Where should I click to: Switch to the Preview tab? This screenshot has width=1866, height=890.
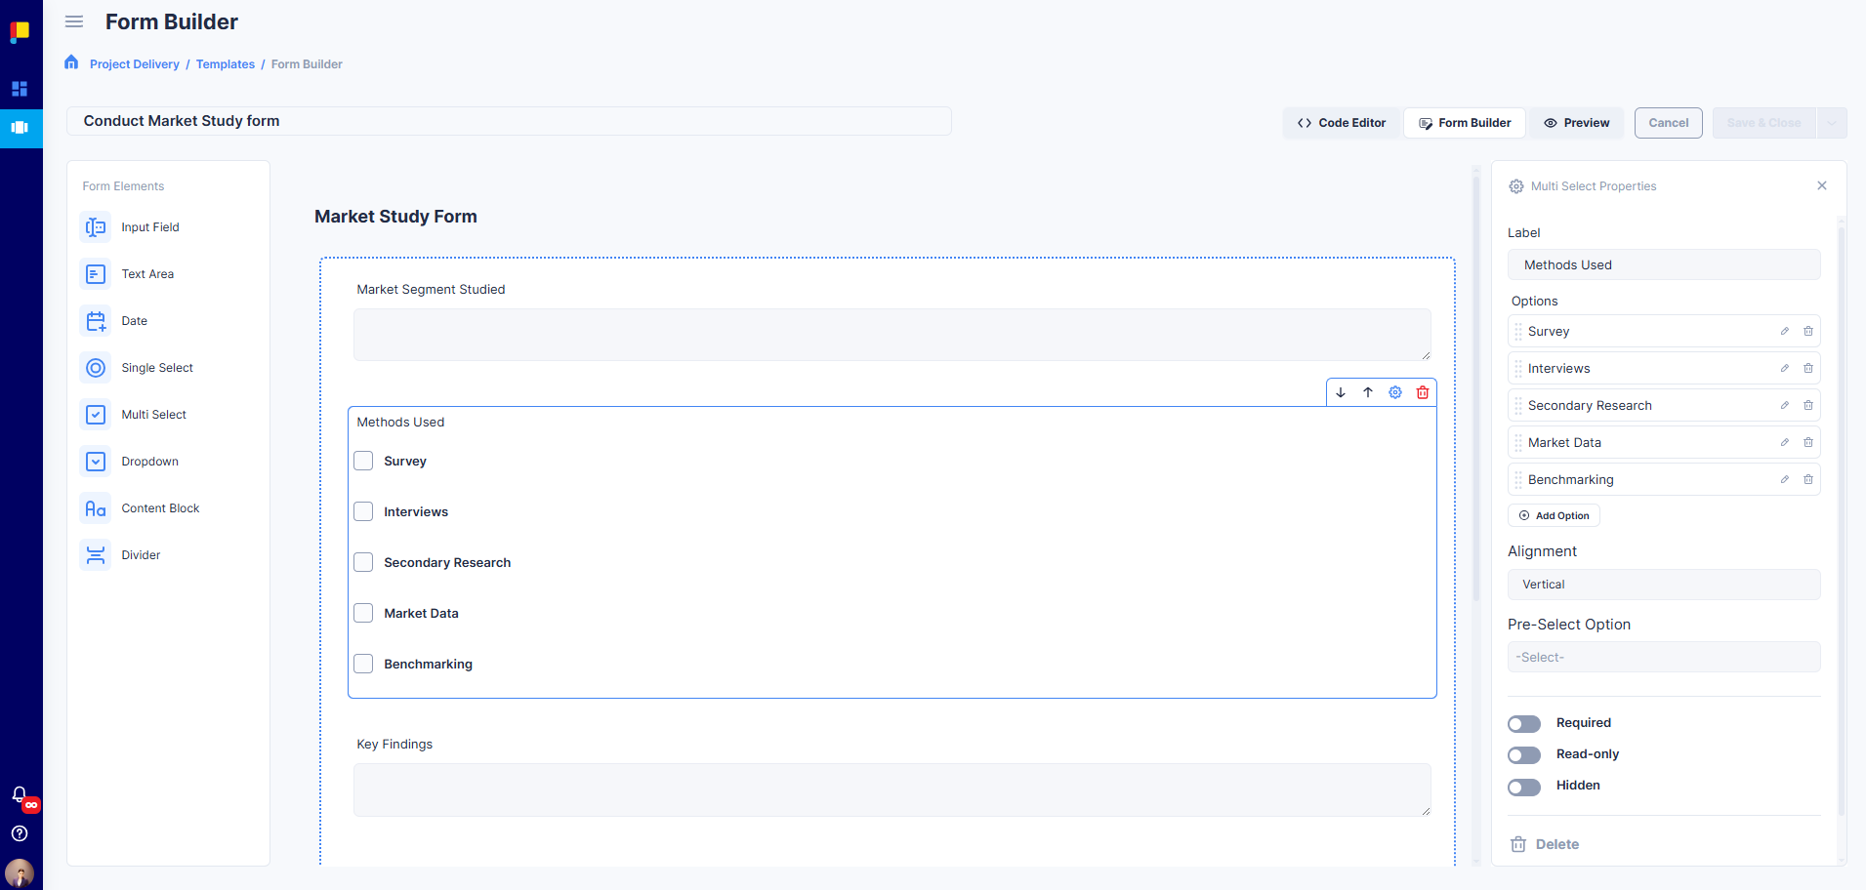click(1576, 123)
